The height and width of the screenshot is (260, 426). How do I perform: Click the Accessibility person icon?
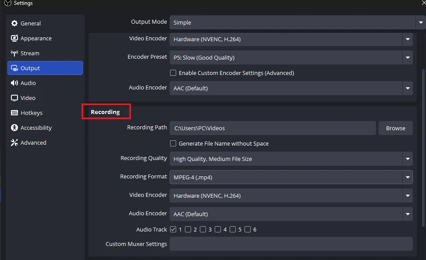[x=14, y=128]
